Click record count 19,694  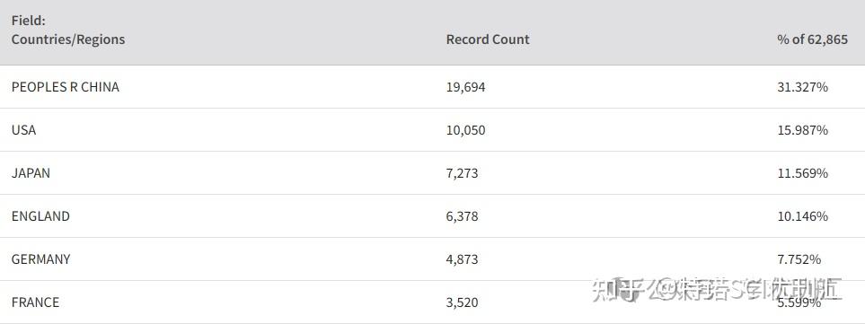(x=465, y=87)
